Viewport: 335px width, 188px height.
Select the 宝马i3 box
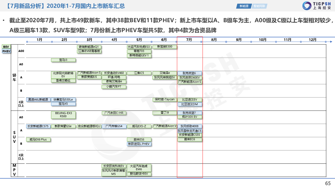point(63,60)
